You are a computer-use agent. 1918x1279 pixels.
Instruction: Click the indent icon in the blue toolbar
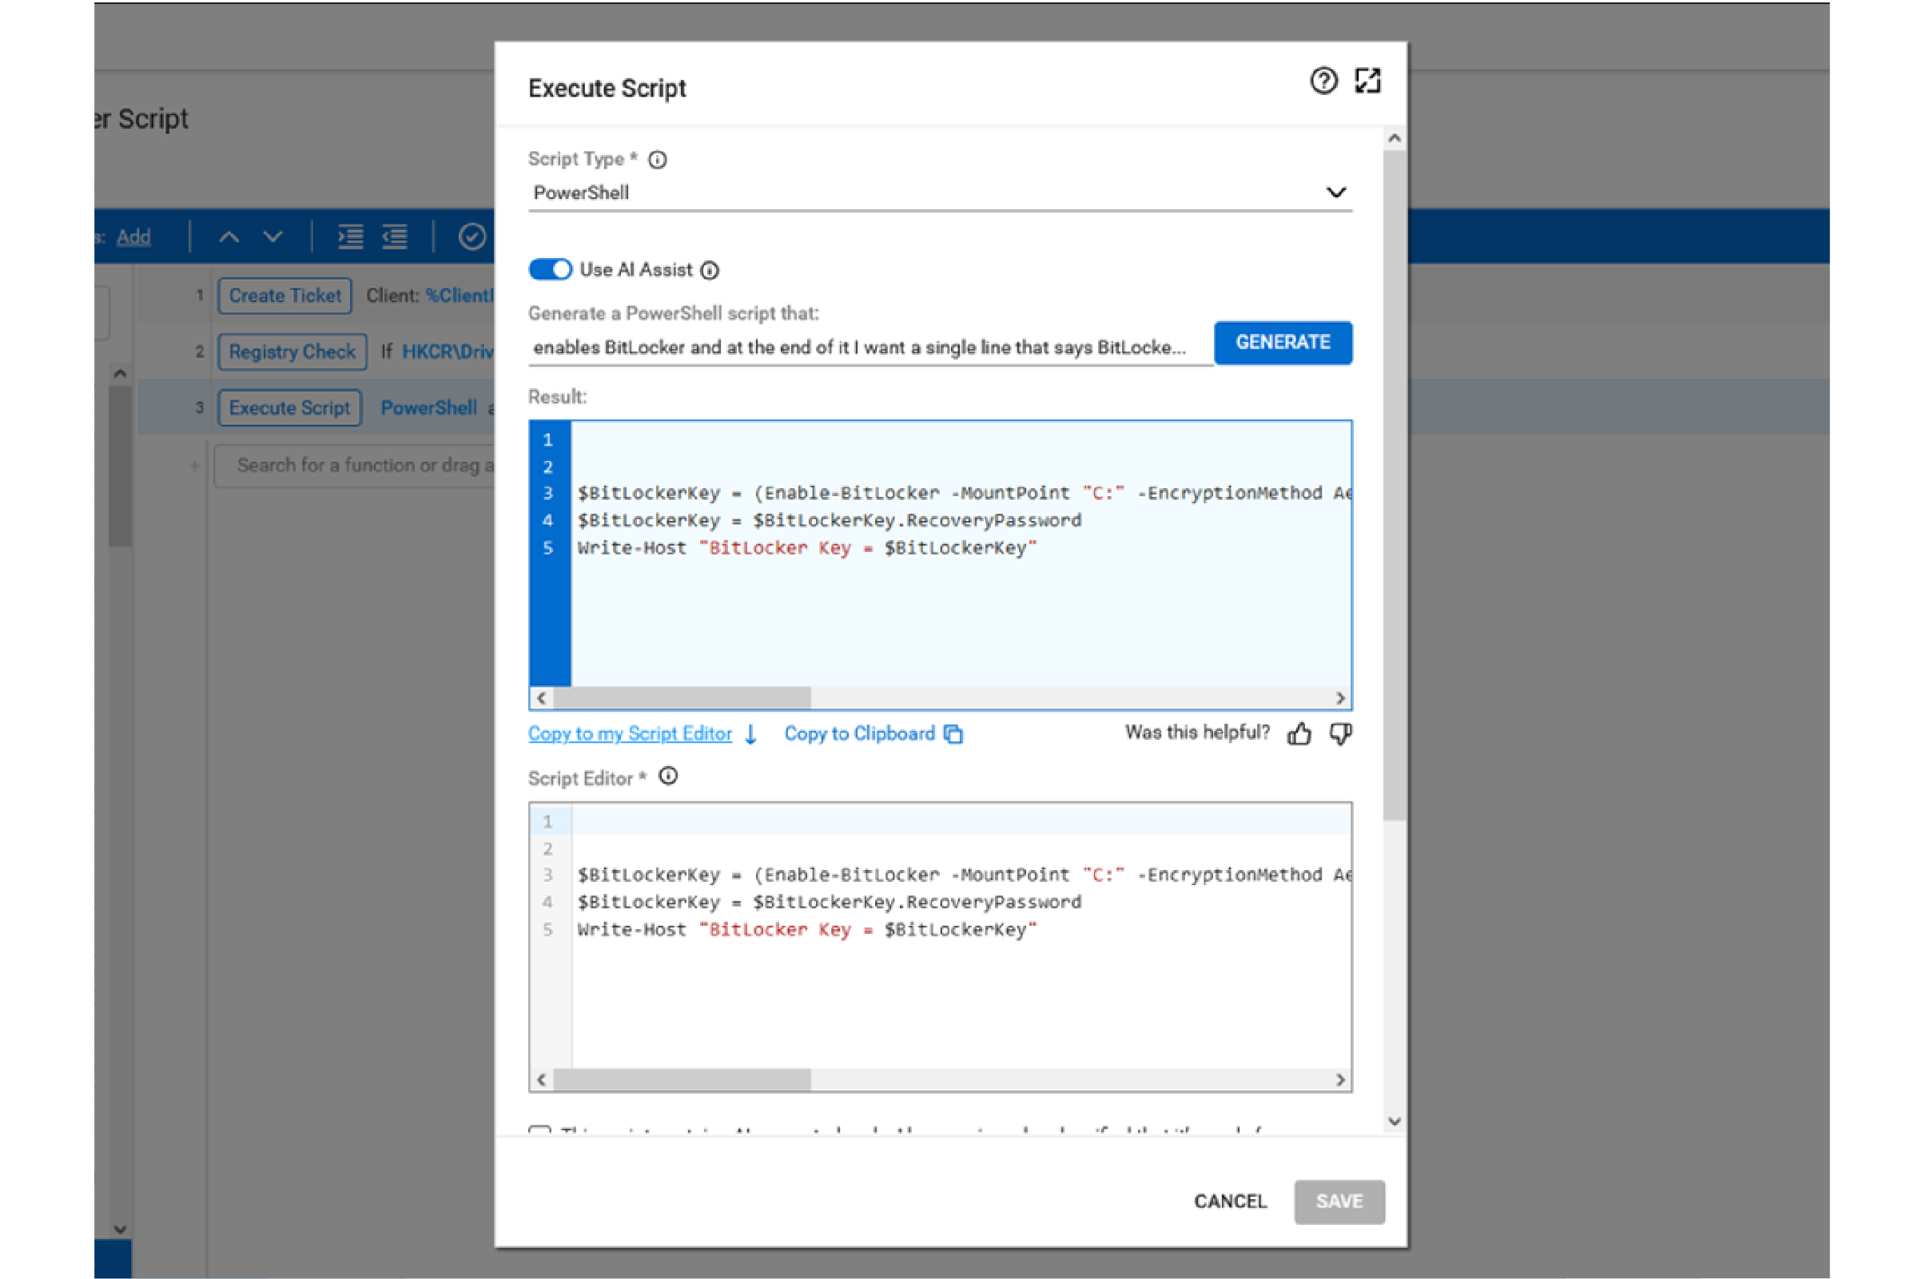coord(351,236)
